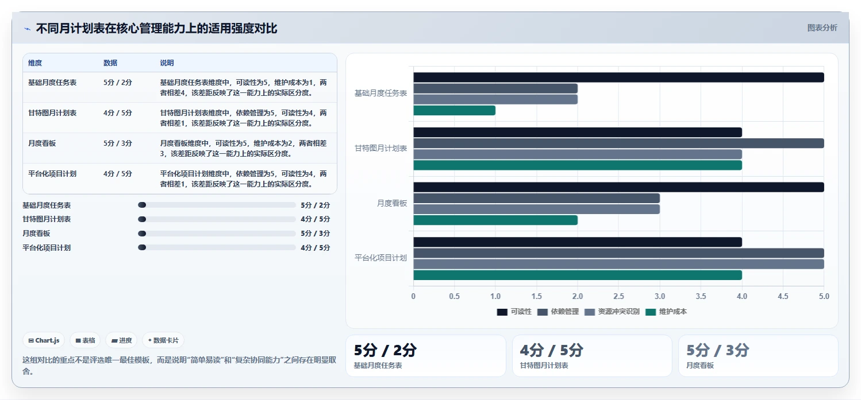861x400 pixels.
Task: Click the 资源冲突识别 bar of 平台化项目计划
Action: [618, 264]
